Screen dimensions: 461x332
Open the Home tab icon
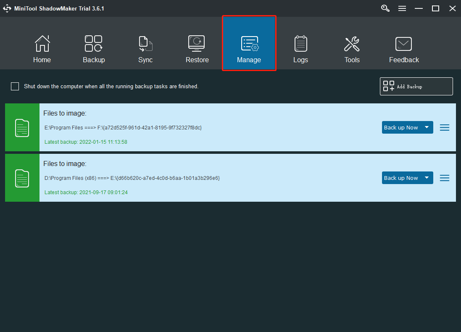pos(42,43)
